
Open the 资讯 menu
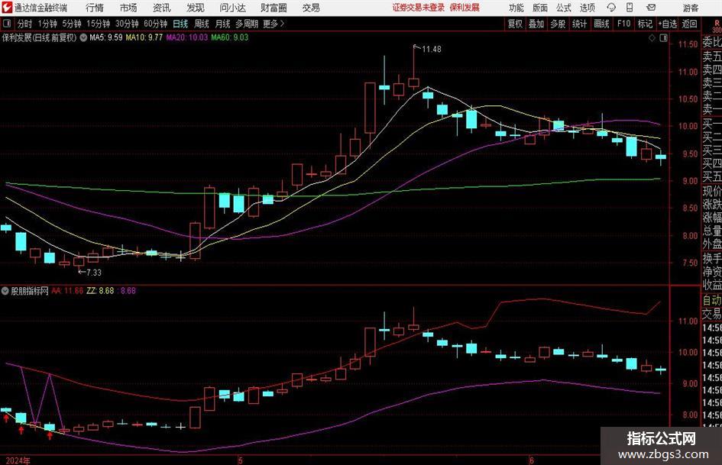point(161,8)
